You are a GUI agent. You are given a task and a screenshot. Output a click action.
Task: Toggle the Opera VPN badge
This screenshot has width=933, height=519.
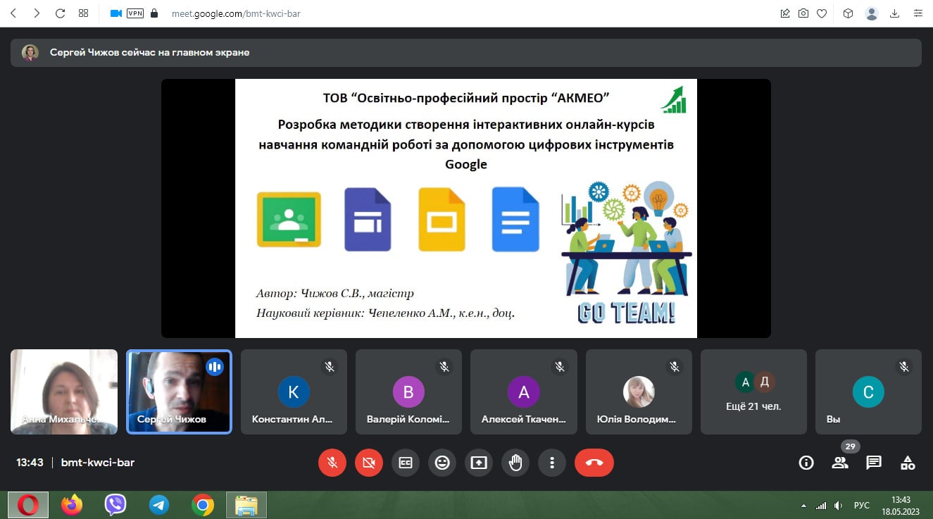coord(135,13)
